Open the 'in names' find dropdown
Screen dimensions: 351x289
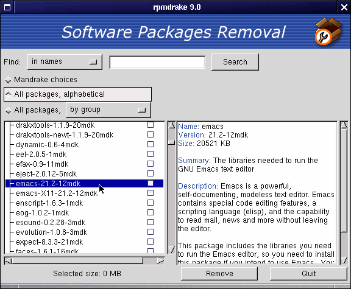tap(65, 61)
